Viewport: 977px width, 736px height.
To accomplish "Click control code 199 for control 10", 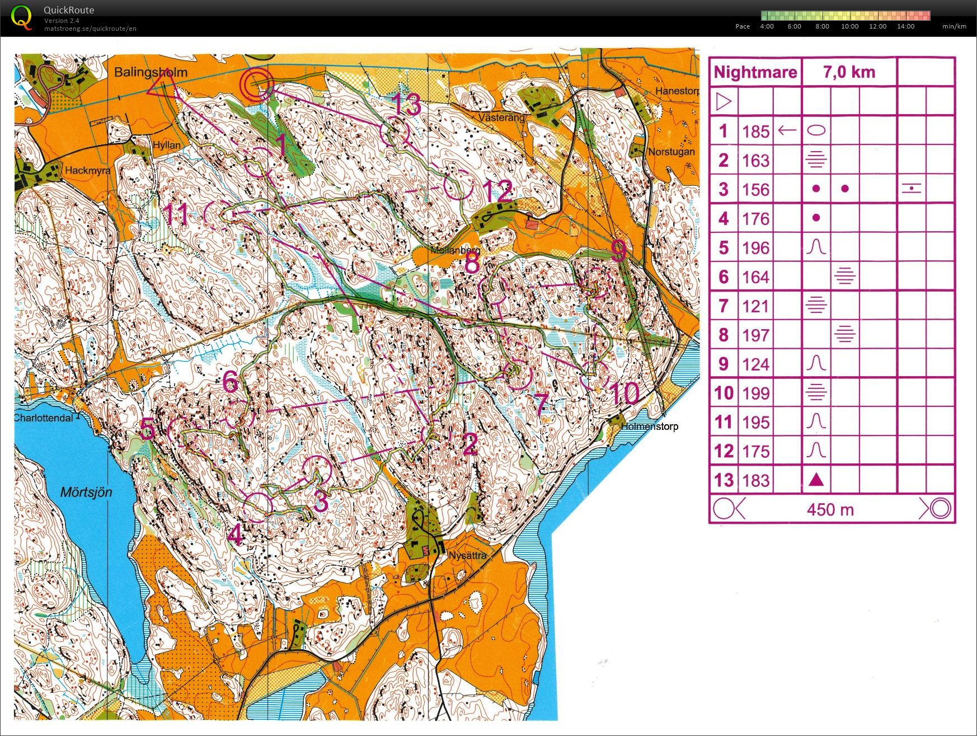I will point(755,393).
